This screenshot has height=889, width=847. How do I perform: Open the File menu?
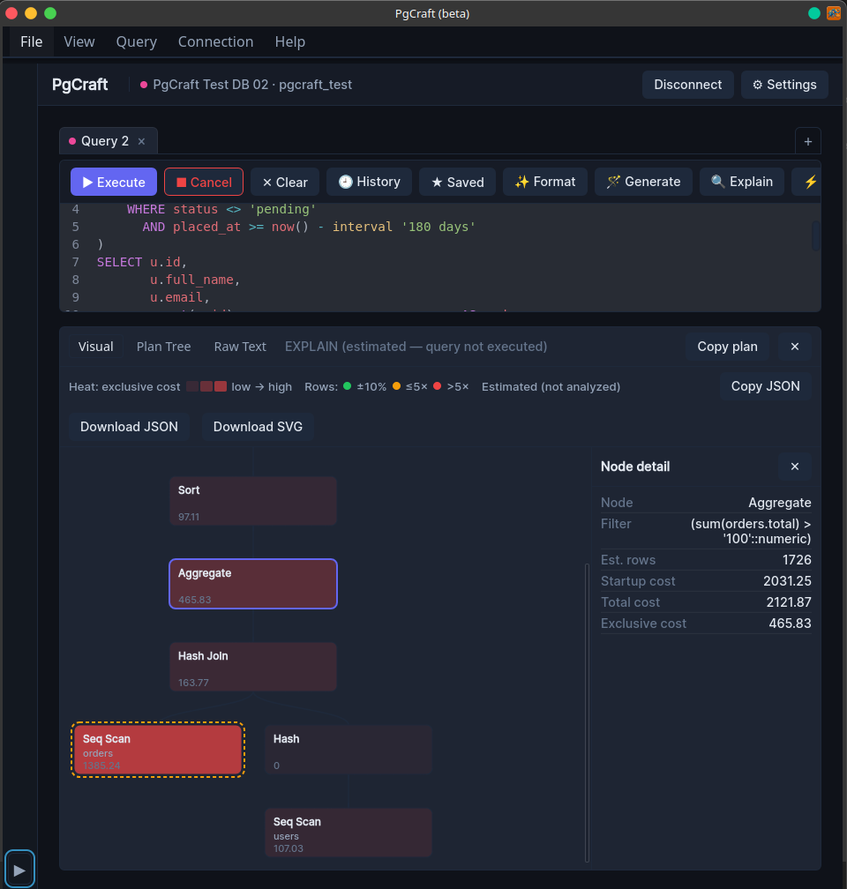[31, 42]
